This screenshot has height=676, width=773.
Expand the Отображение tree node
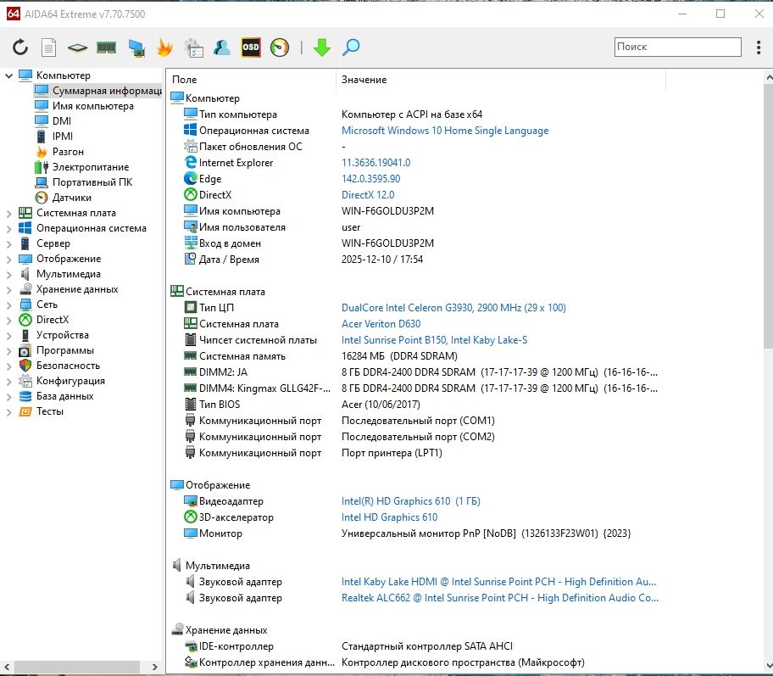point(8,260)
